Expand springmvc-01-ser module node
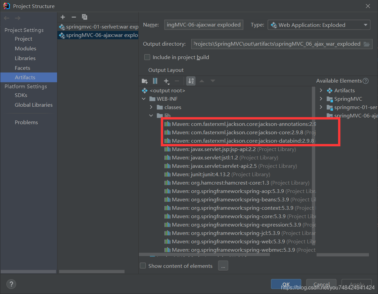 click(321, 107)
